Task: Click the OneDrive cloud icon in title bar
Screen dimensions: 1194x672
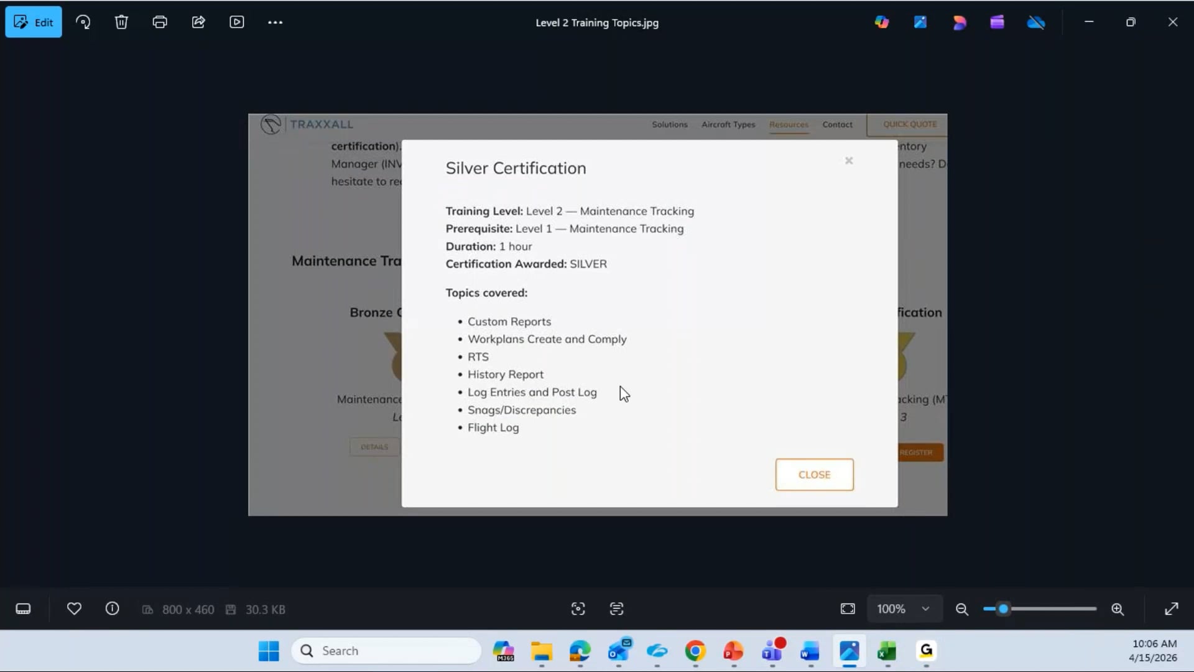Action: tap(1036, 22)
